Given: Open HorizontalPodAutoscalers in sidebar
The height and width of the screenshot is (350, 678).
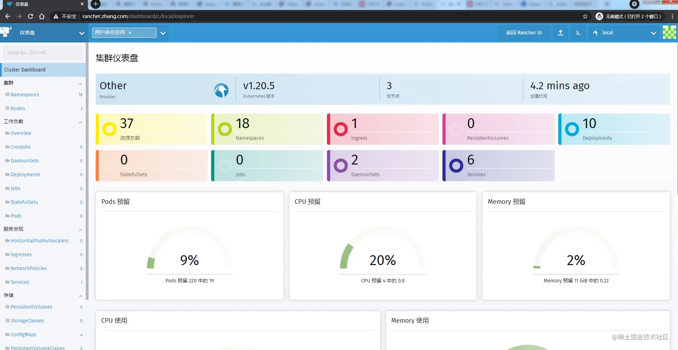Looking at the screenshot, I should click(x=40, y=241).
